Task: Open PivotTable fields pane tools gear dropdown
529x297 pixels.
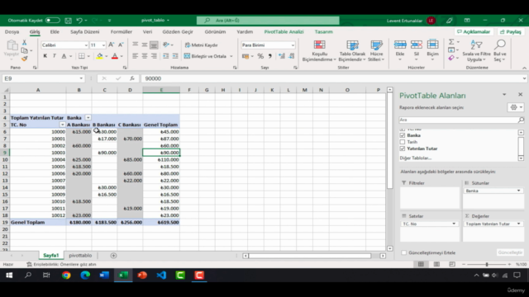Action: (x=516, y=107)
